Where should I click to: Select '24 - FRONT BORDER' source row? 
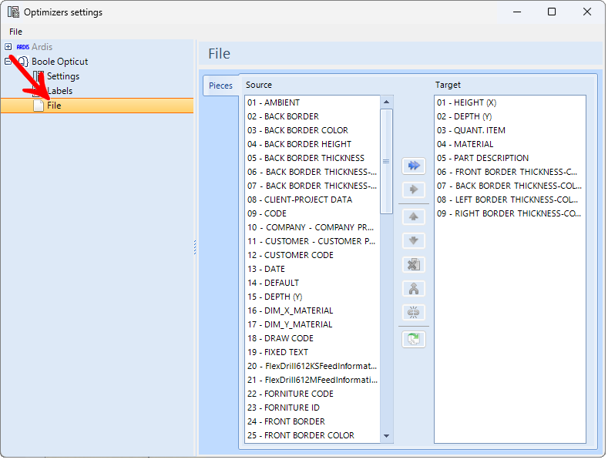coord(313,422)
